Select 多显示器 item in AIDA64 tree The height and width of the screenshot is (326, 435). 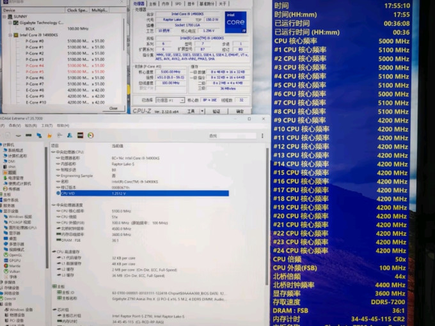tap(14, 244)
